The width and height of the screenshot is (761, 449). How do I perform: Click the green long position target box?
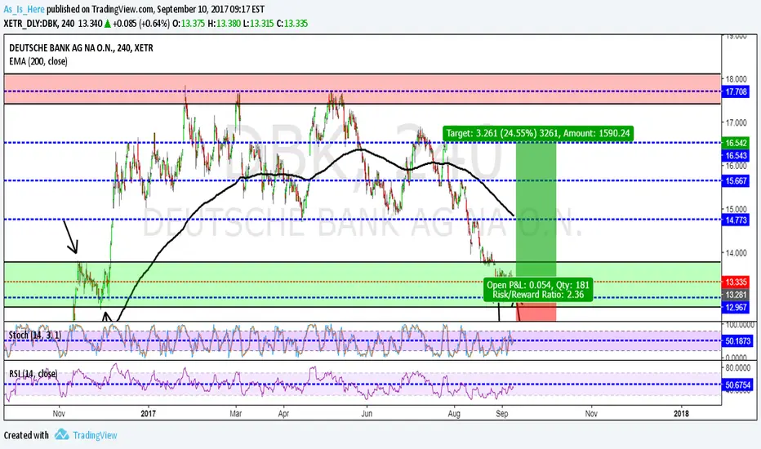point(536,209)
